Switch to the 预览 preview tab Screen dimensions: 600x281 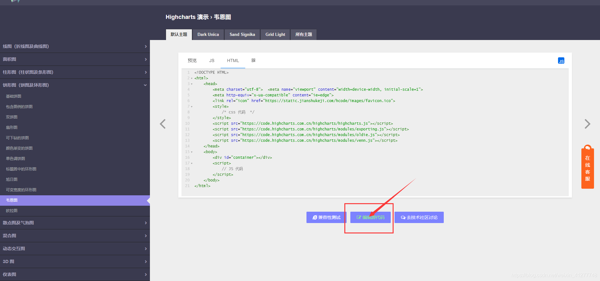(192, 60)
